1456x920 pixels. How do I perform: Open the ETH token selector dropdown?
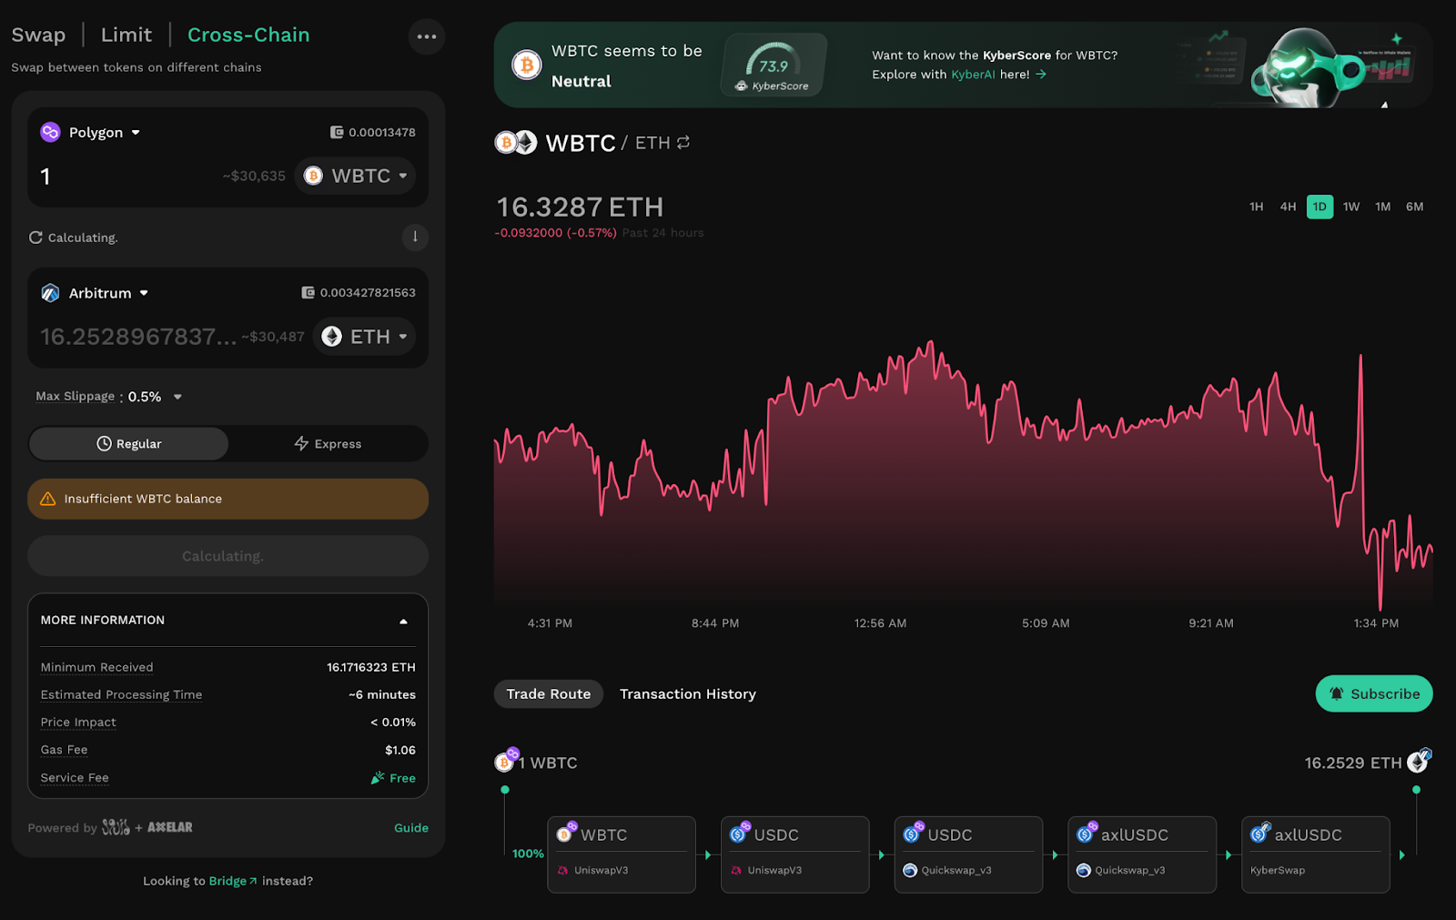[x=363, y=336]
